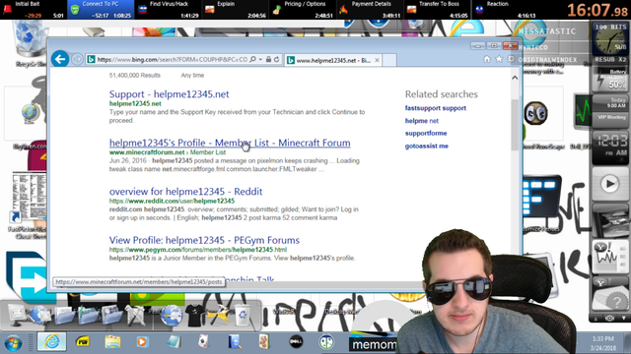Click the bing.com address bar
The width and height of the screenshot is (631, 354).
[173, 60]
